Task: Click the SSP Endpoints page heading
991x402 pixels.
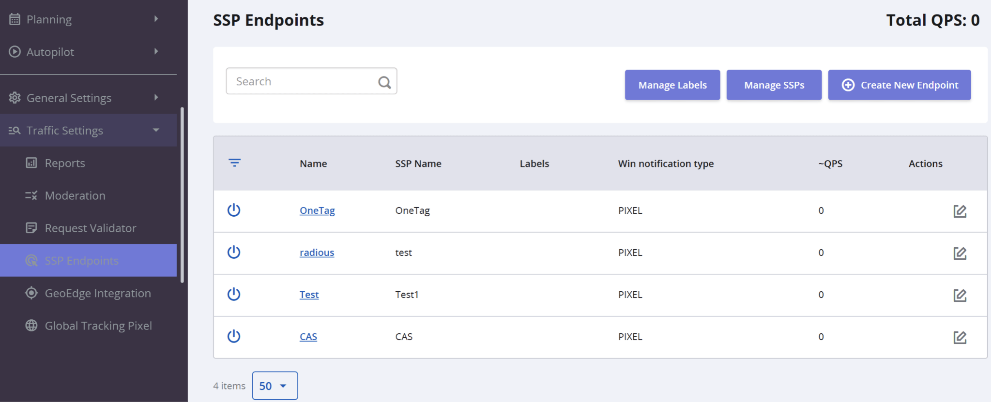Action: click(269, 20)
